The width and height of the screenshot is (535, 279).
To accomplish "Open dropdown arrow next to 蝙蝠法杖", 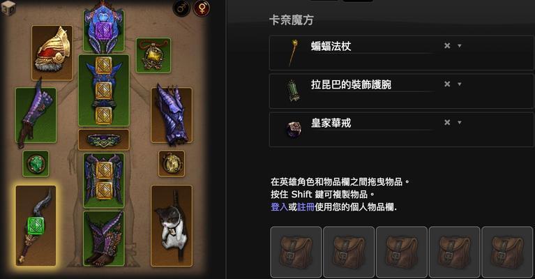I will pyautogui.click(x=459, y=46).
